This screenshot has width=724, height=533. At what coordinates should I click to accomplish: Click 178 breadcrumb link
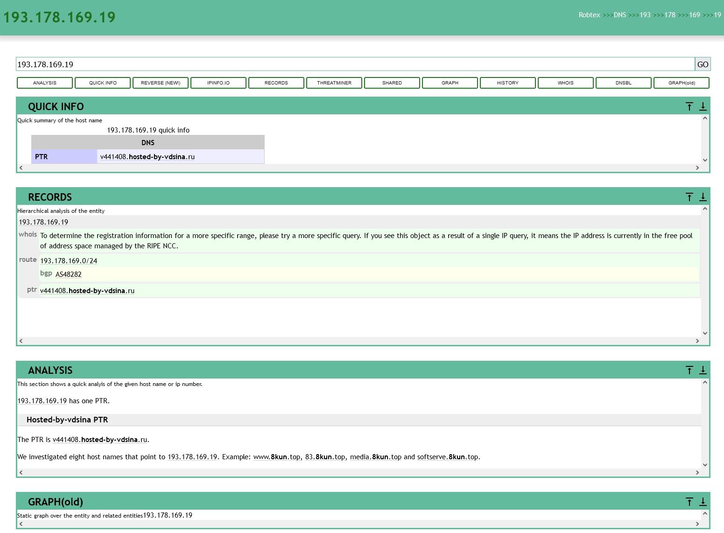click(x=670, y=15)
